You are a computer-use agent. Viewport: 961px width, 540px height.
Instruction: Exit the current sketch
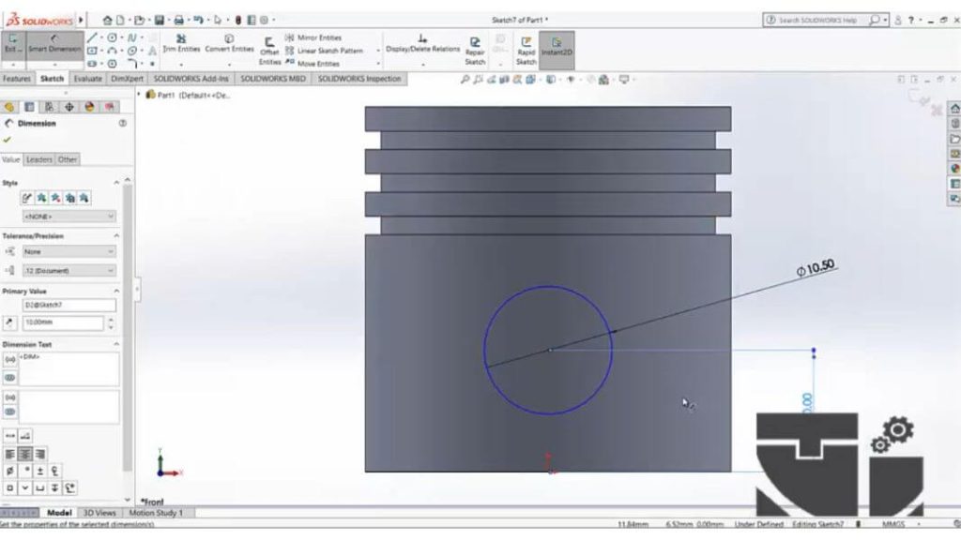click(x=12, y=42)
